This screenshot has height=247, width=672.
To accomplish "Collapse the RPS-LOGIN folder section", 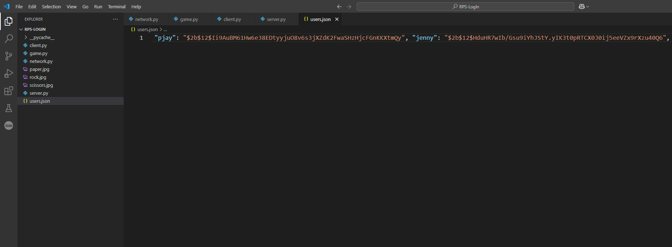I will click(21, 29).
